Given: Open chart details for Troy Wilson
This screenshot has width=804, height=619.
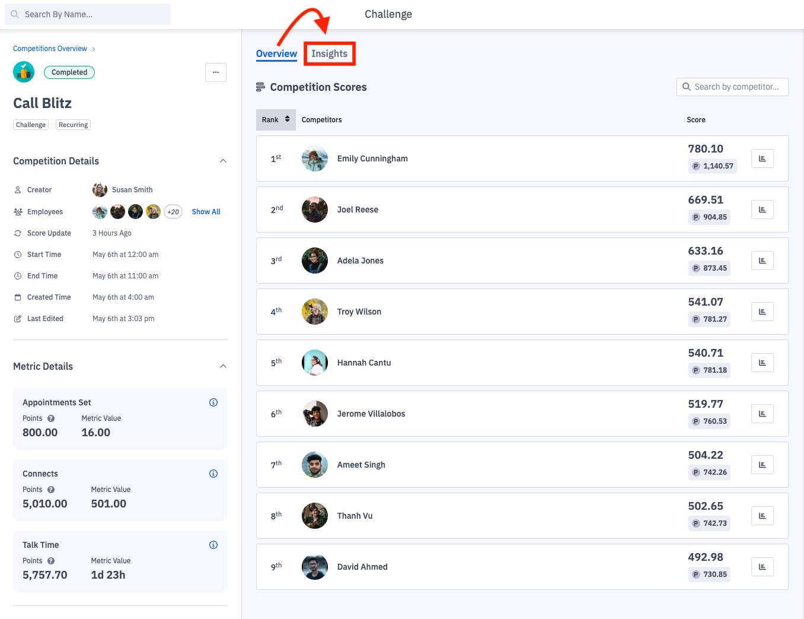Looking at the screenshot, I should 762,312.
